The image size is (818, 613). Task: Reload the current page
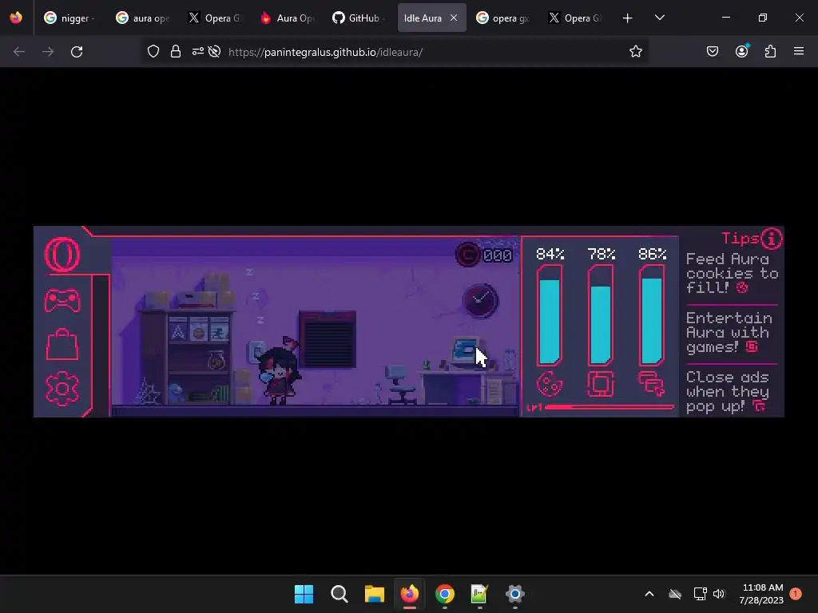(x=77, y=52)
